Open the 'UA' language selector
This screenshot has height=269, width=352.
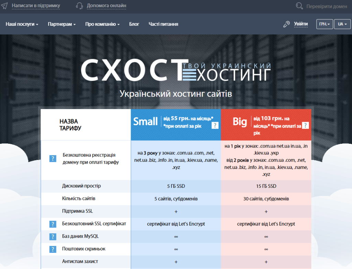coord(342,24)
